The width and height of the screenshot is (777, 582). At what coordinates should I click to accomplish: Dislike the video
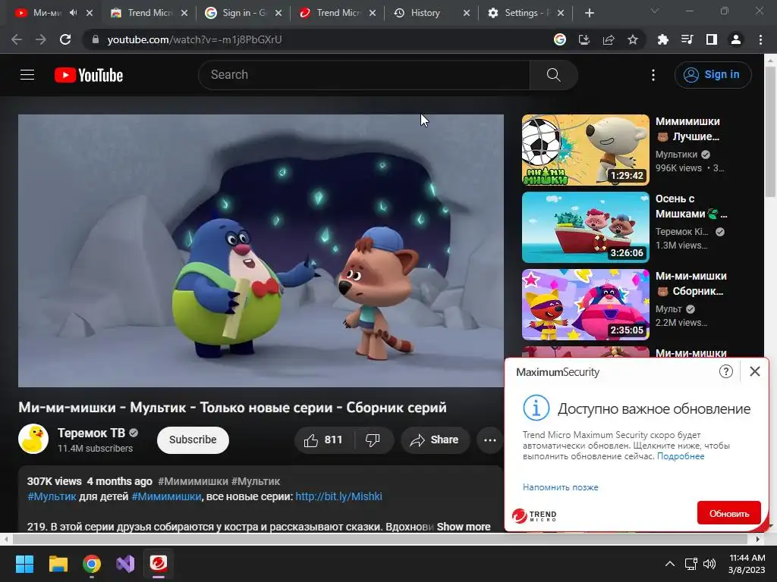(373, 440)
